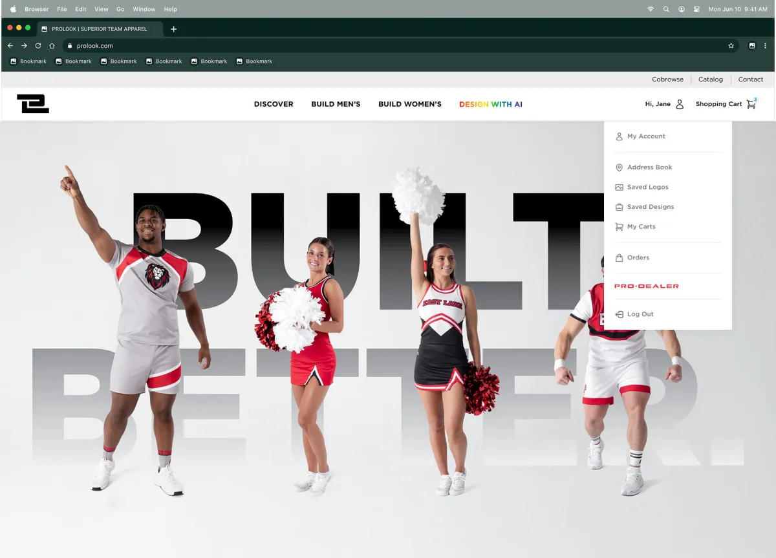Click the browser home icon
Viewport: 776px width, 558px height.
pyautogui.click(x=52, y=46)
